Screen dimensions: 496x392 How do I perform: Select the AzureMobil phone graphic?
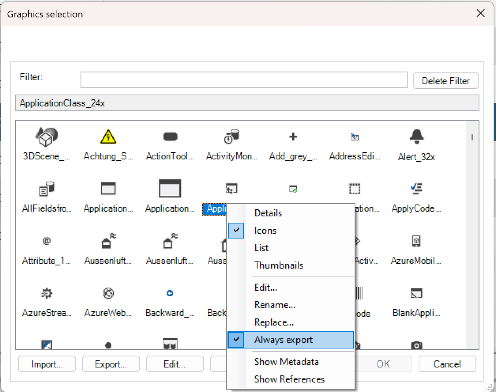pos(416,241)
